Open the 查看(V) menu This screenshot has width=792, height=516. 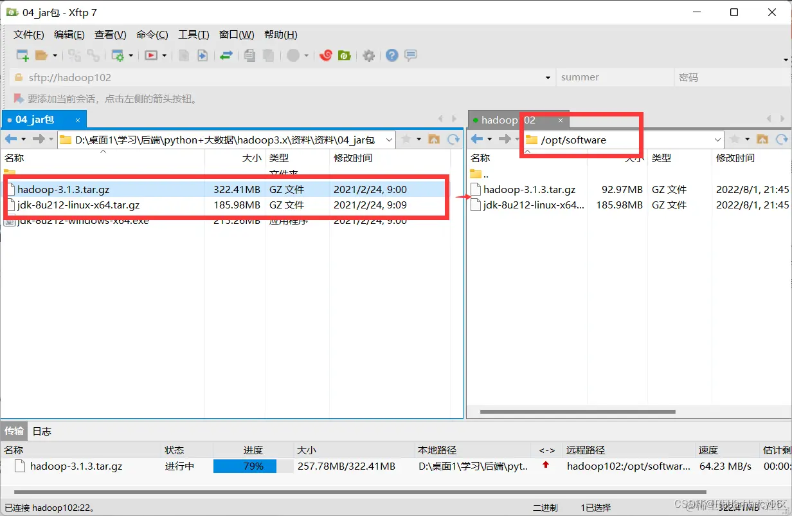pos(111,35)
